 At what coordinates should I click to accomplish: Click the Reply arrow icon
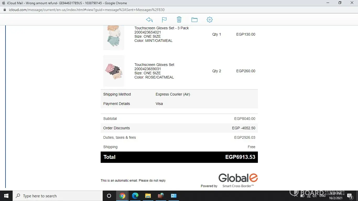point(149,20)
